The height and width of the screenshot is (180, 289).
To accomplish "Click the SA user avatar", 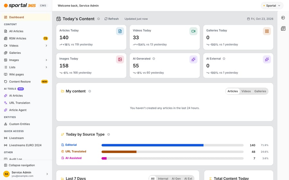I will point(6,174).
